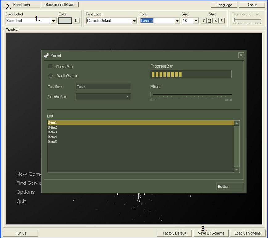This screenshot has width=268, height=238.
Task: Click the 'A' font style button
Action: click(x=216, y=21)
